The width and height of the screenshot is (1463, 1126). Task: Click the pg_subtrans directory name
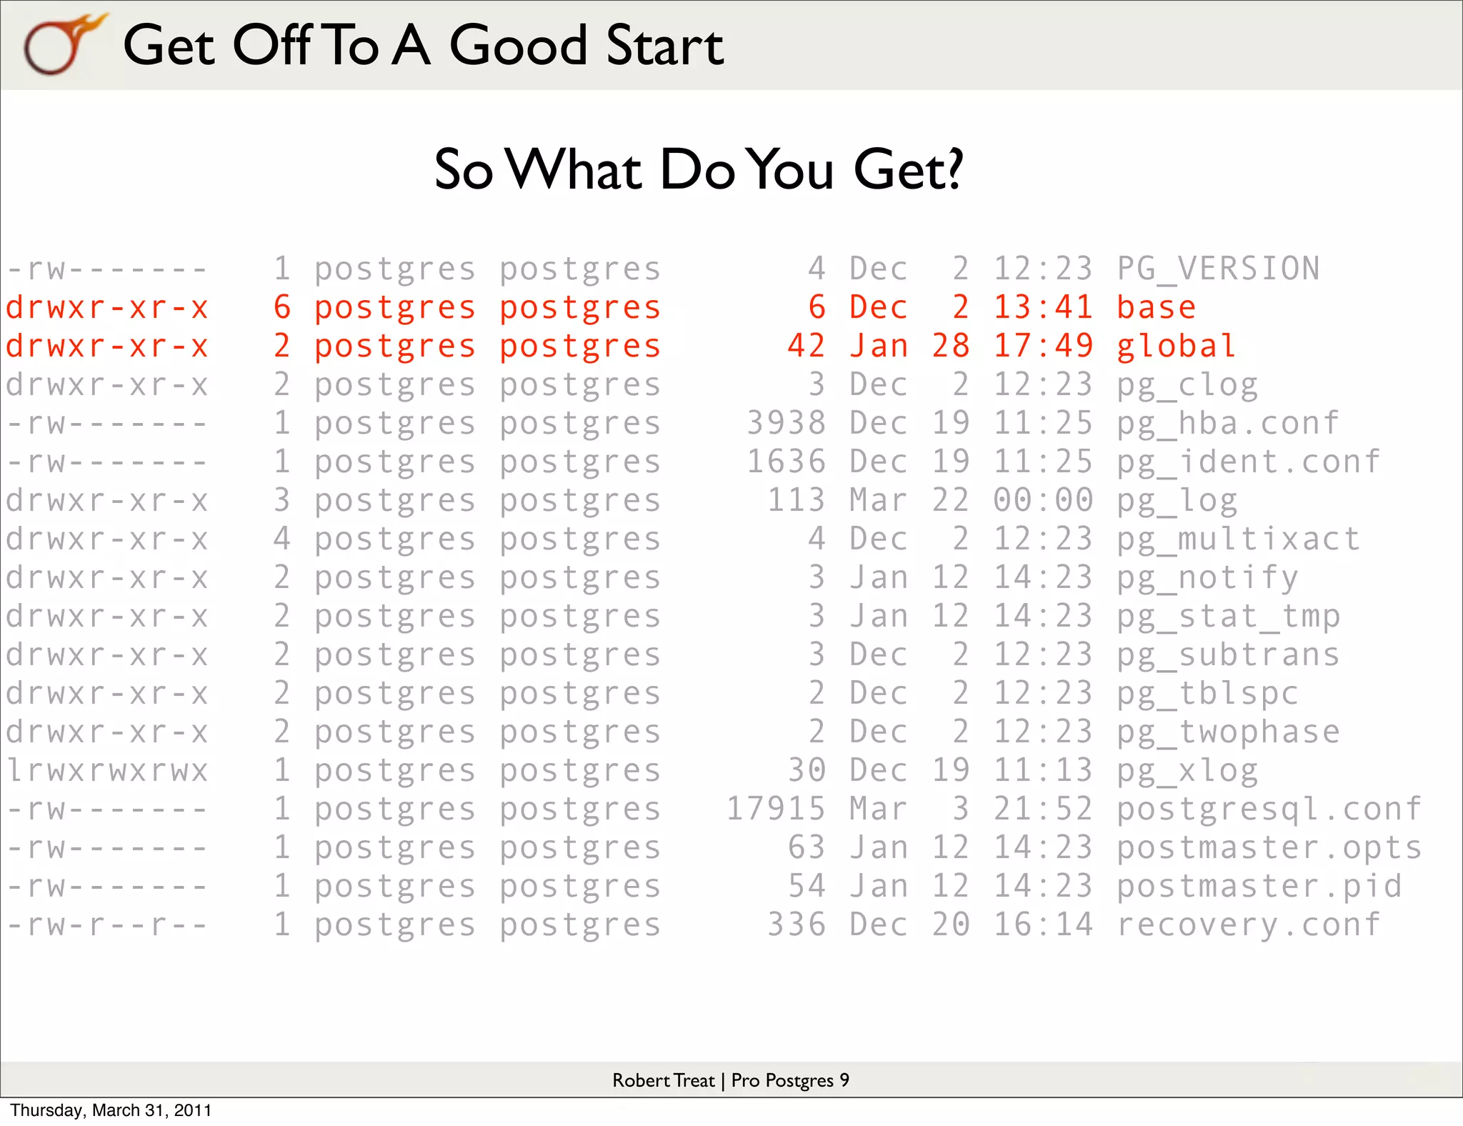[1229, 655]
